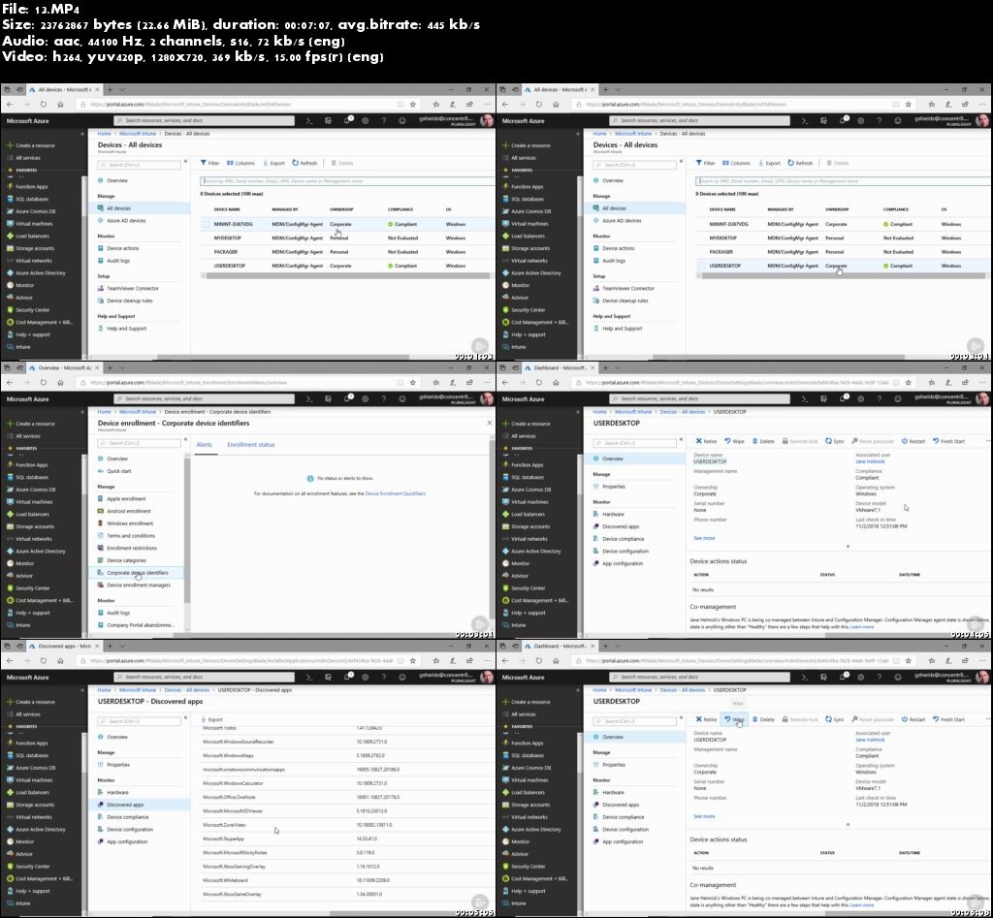Open Apple enrollment in Device enrollment frame
Viewport: 993px width, 918px height.
125,498
